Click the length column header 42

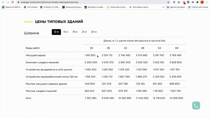[x=125, y=48]
